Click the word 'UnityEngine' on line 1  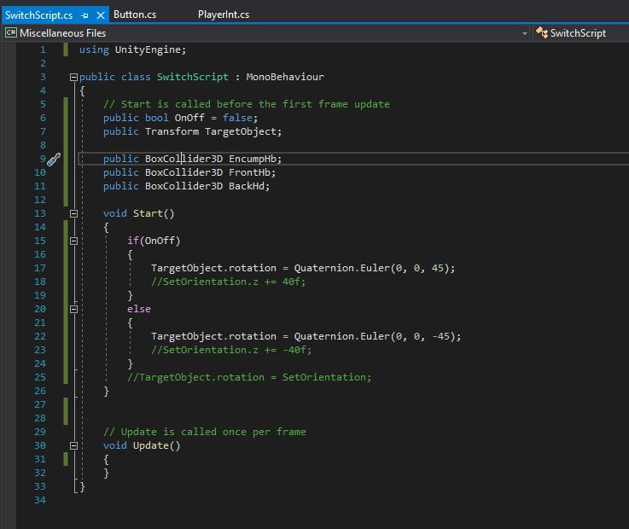coord(148,49)
